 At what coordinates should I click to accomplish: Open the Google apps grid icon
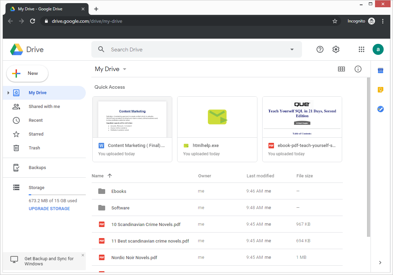point(362,49)
